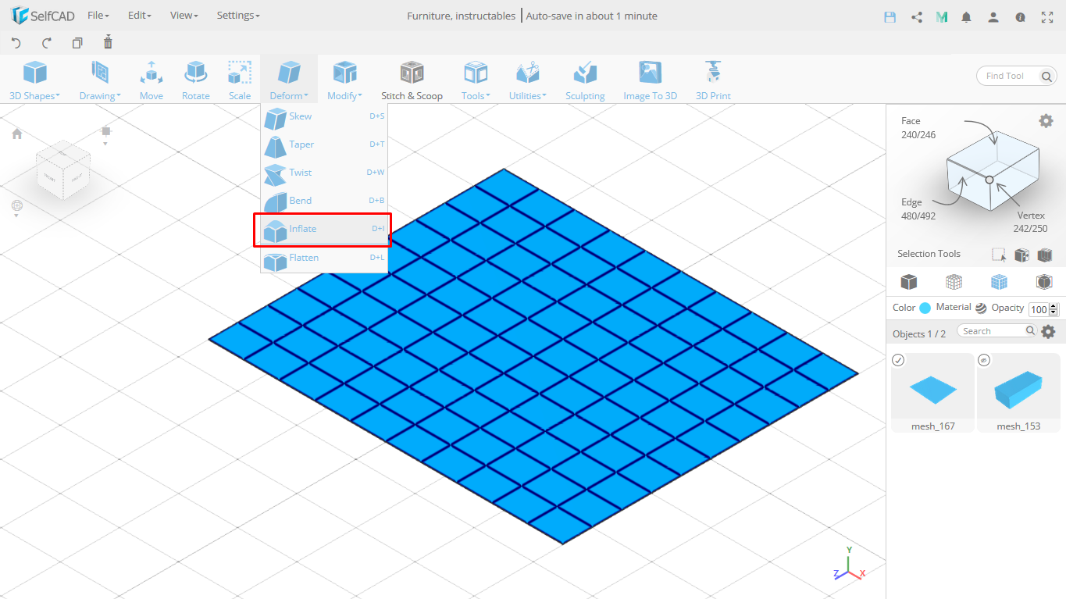Click the Find Tool search field
Image resolution: width=1066 pixels, height=599 pixels.
click(x=1008, y=76)
